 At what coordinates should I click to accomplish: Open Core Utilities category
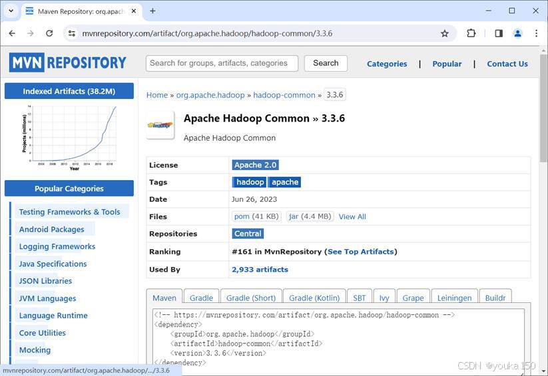click(43, 333)
